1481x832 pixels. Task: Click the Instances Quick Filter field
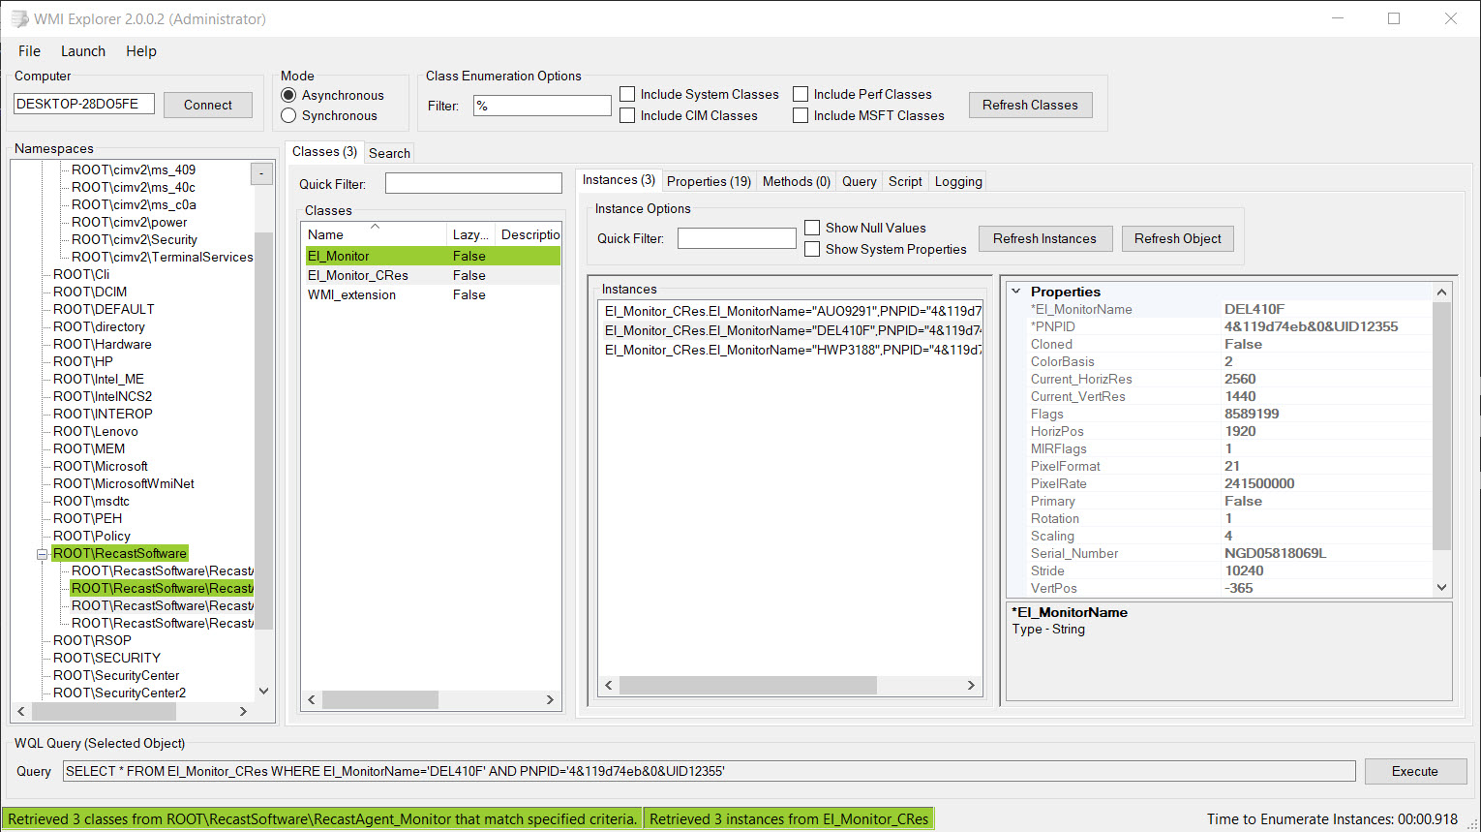pyautogui.click(x=737, y=238)
